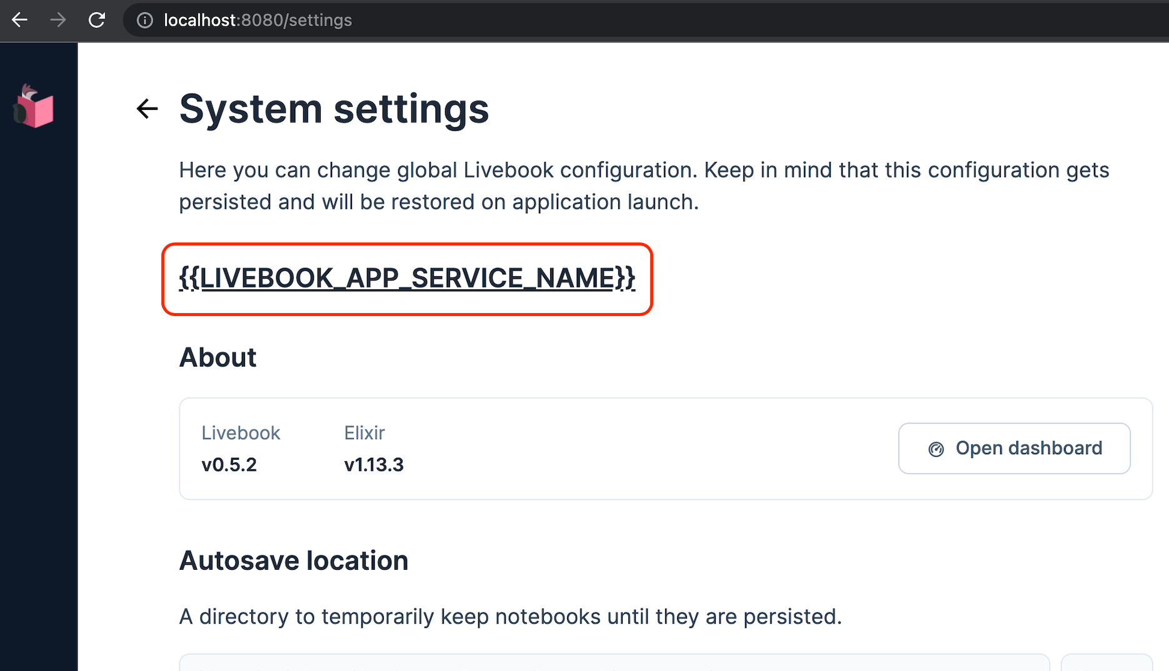This screenshot has height=671, width=1169.
Task: Click the browser page reload icon
Action: click(98, 19)
